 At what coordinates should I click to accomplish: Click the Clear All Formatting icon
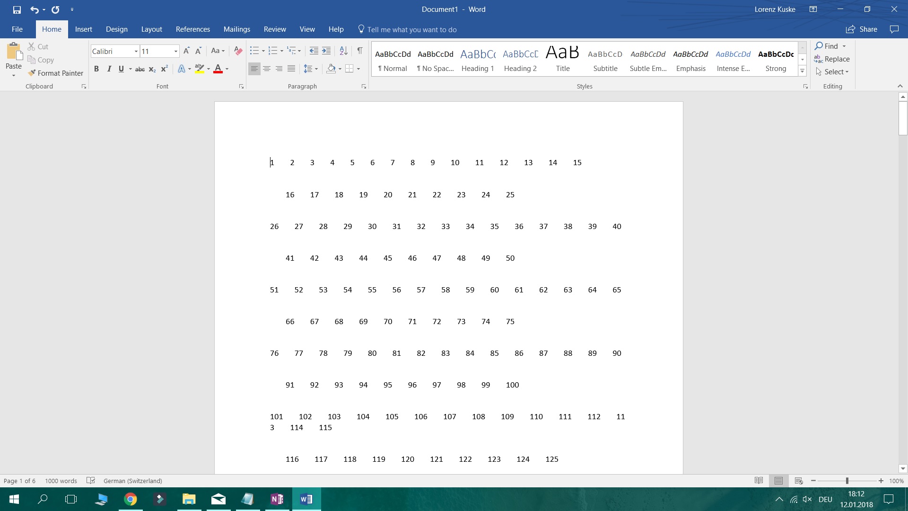click(238, 51)
